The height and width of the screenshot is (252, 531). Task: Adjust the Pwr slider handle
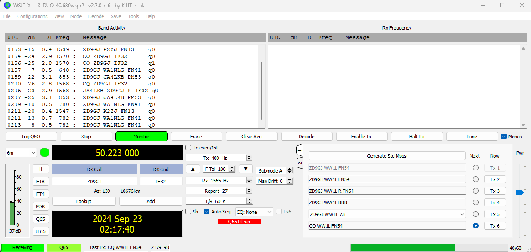(x=519, y=193)
